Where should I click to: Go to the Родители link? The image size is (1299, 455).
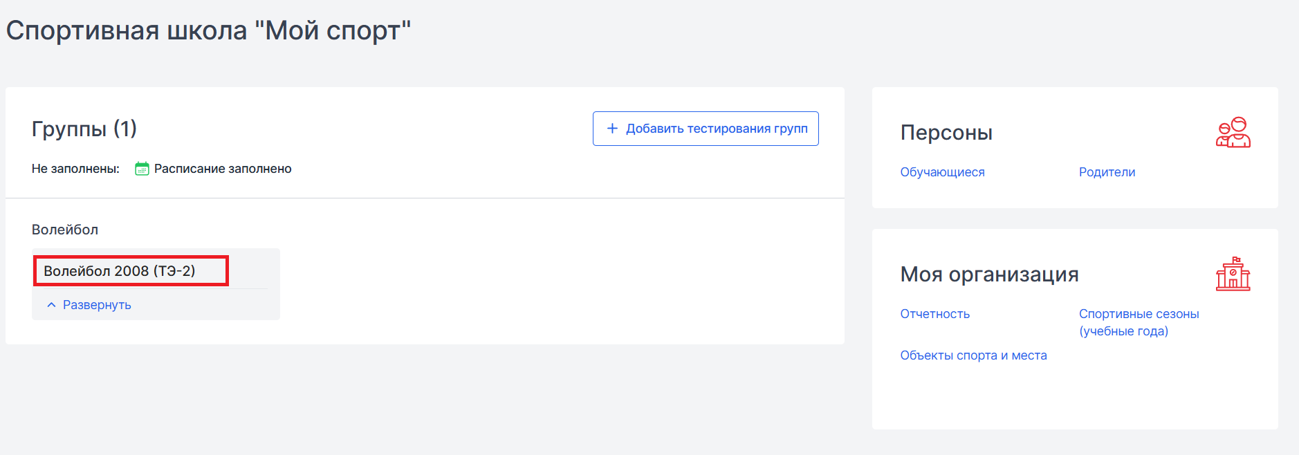(1107, 172)
